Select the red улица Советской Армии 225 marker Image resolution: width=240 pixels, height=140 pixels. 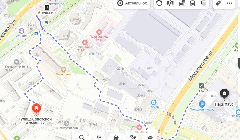[x=36, y=108]
